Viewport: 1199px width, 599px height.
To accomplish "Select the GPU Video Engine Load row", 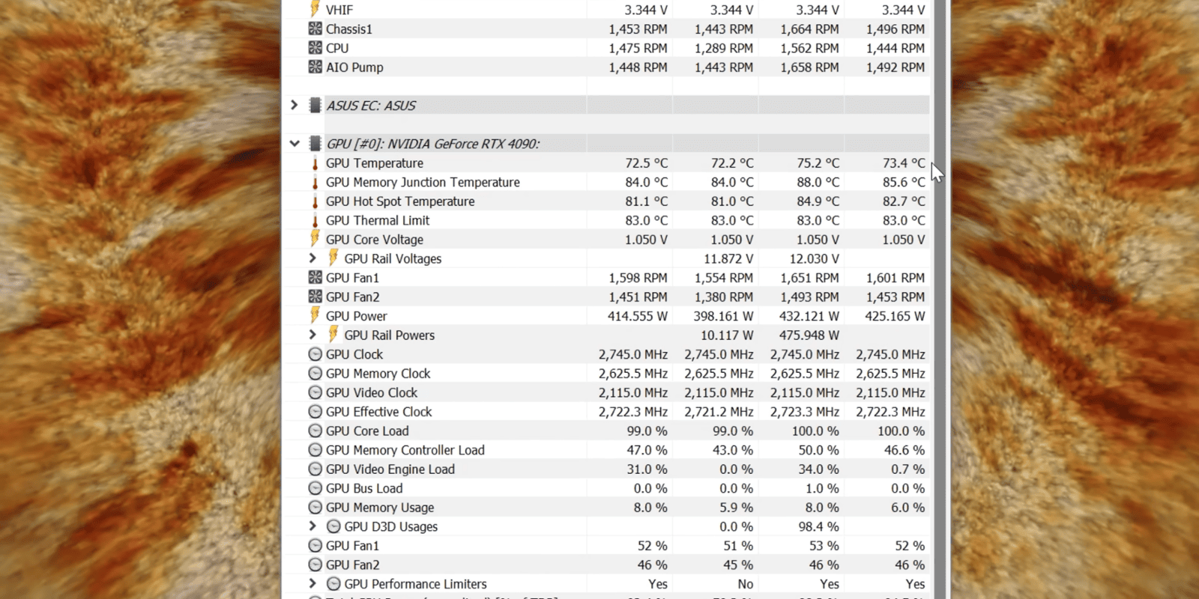I will point(390,469).
